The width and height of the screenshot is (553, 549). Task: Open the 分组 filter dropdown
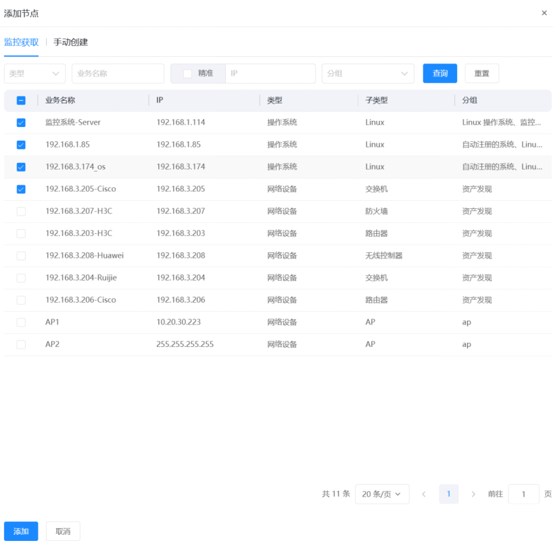tap(368, 74)
